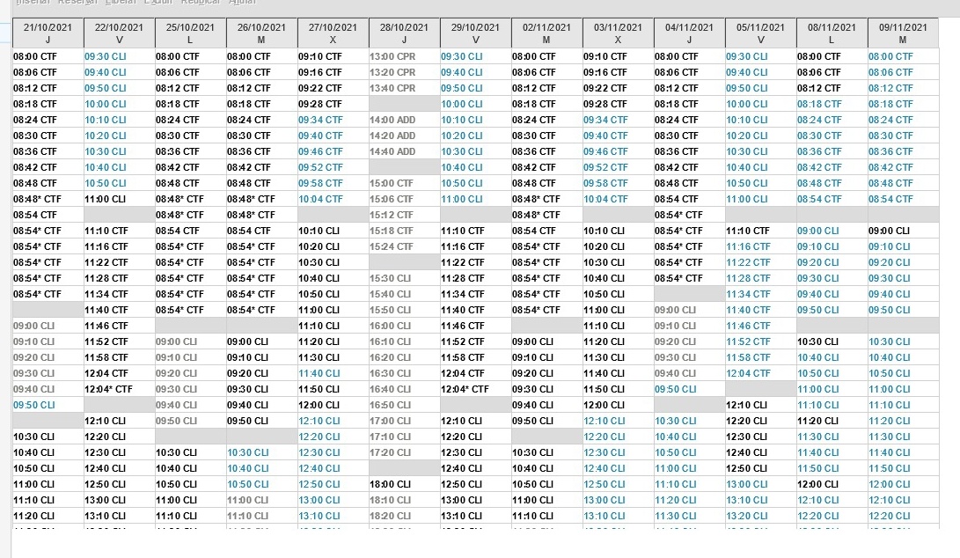The height and width of the screenshot is (558, 960).
Task: Click the 08:00 CTF slot under 25/10/2021
Action: (x=190, y=56)
